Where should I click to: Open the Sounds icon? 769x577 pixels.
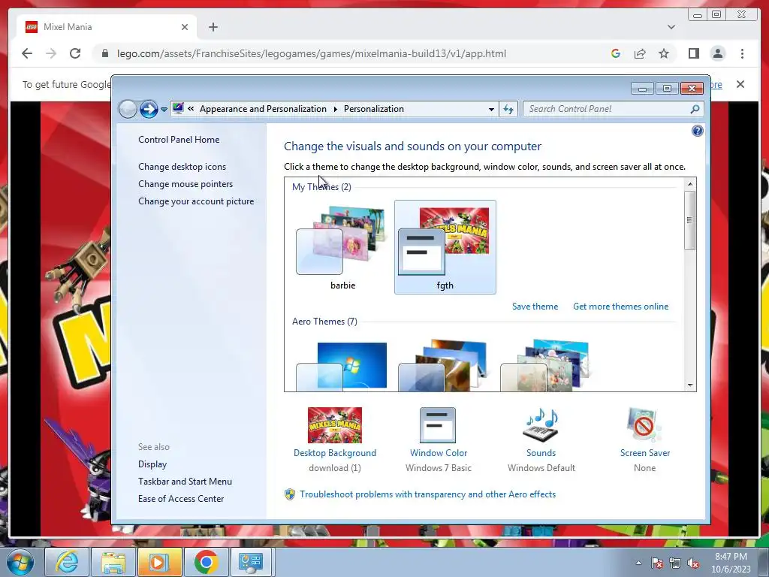541,425
